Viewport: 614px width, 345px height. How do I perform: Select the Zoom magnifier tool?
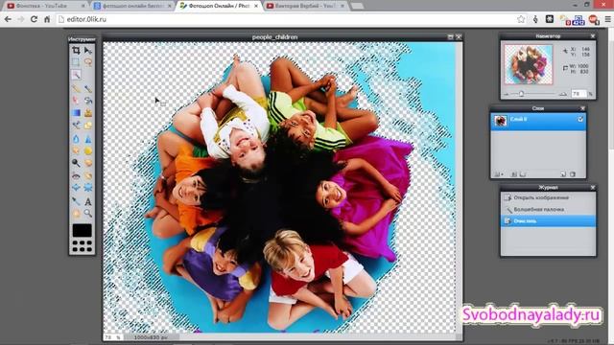(88, 213)
